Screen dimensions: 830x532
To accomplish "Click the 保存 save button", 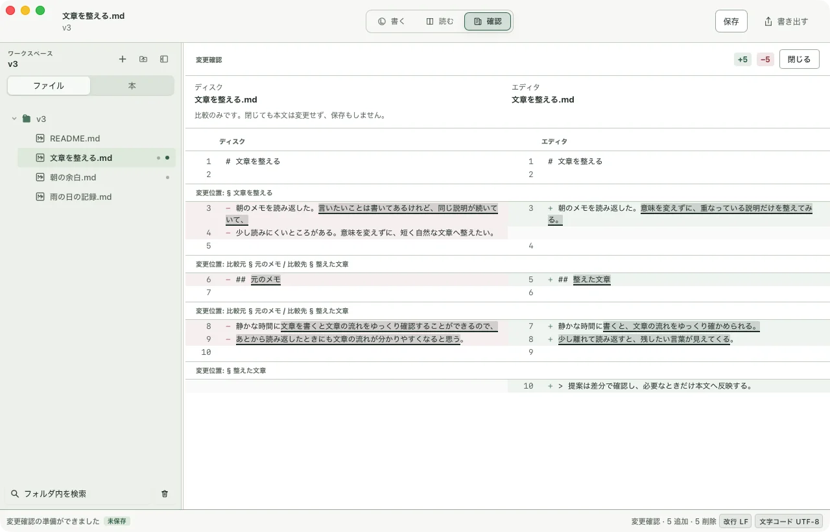I will [731, 21].
